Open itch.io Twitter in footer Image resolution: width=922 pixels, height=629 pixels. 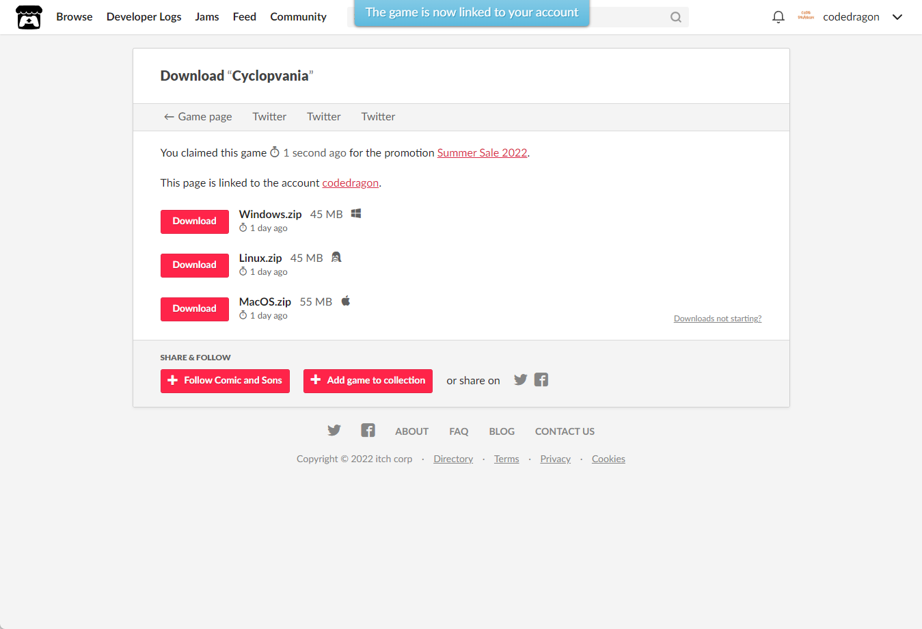coord(334,430)
